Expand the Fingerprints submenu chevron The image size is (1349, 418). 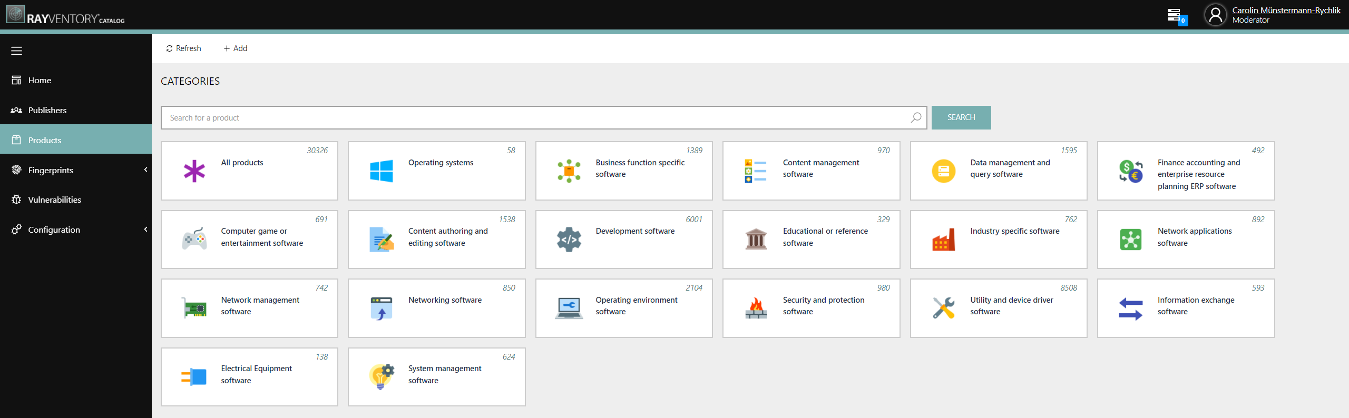pyautogui.click(x=145, y=170)
